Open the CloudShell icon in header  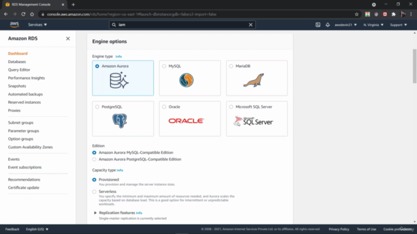pyautogui.click(x=318, y=25)
